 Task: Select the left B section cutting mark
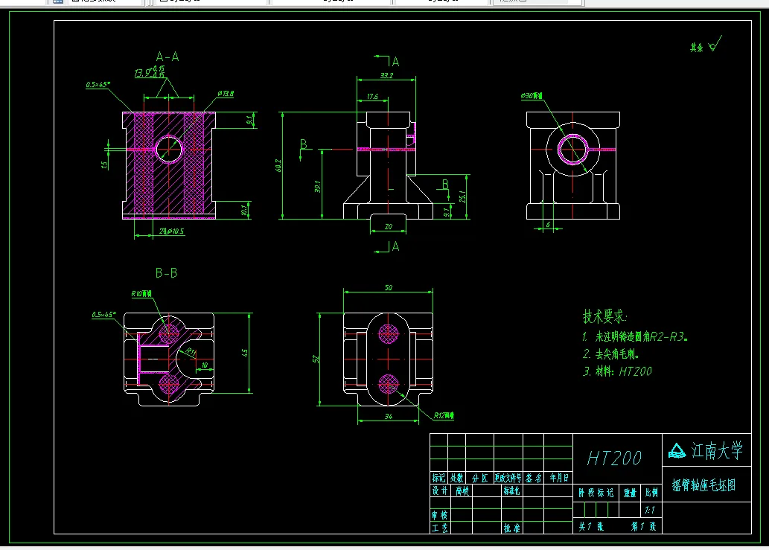[x=304, y=149]
